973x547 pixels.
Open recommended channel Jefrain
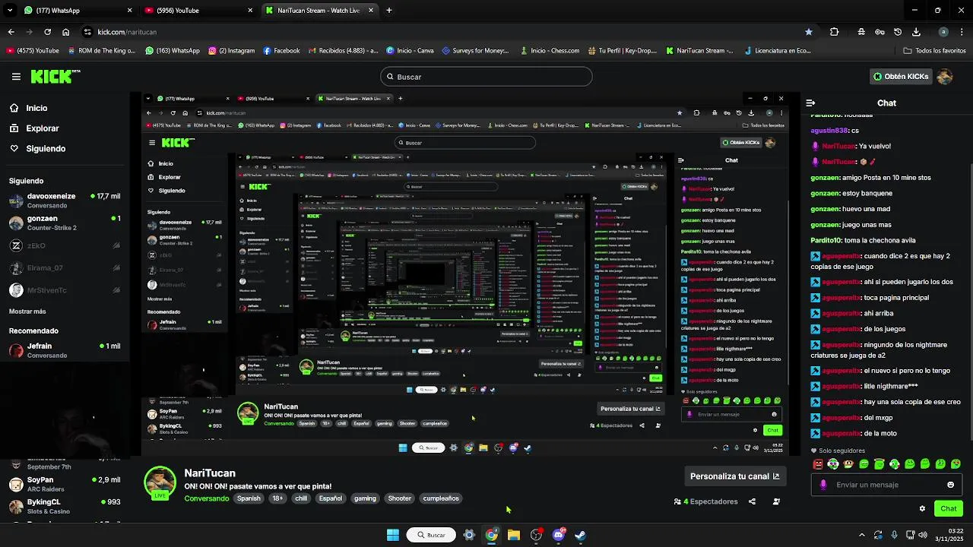[65, 350]
